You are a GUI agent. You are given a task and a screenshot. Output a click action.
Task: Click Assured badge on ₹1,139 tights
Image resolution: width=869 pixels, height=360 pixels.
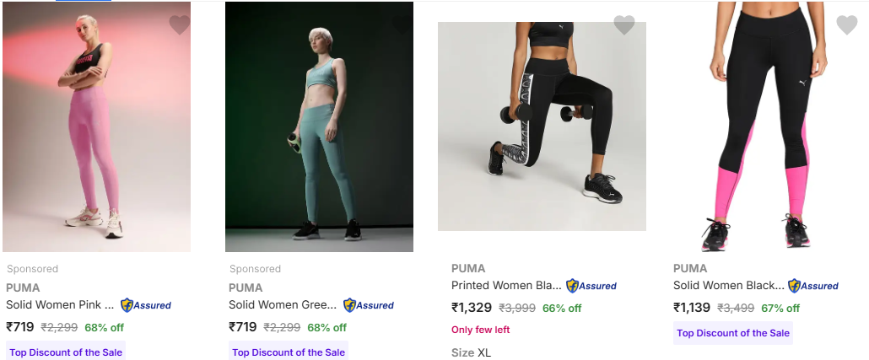[813, 286]
